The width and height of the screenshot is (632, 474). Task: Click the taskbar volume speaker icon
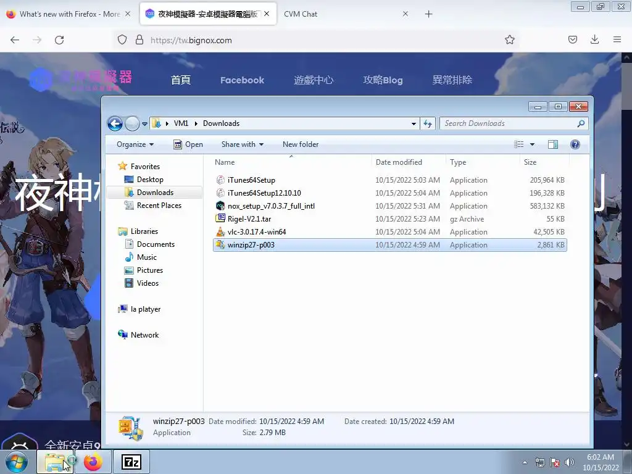click(x=569, y=462)
